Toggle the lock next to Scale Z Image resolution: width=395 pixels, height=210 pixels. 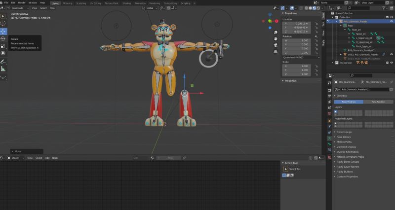coord(316,74)
